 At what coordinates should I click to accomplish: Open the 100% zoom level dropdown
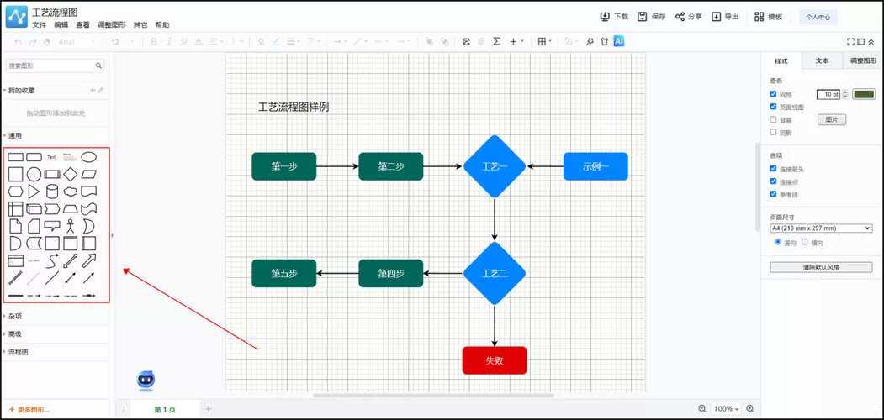[726, 409]
